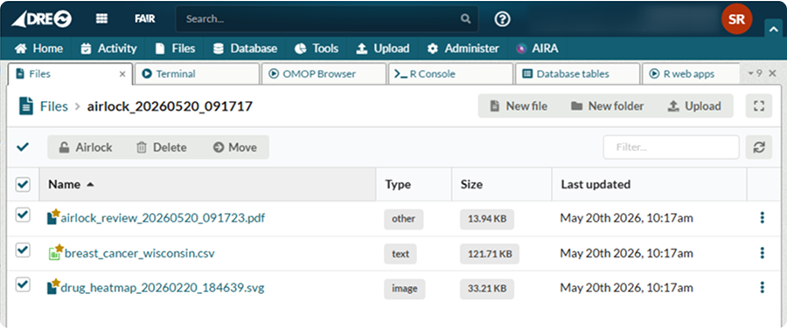The height and width of the screenshot is (328, 787).
Task: Click the DRE logo
Action: pyautogui.click(x=42, y=19)
